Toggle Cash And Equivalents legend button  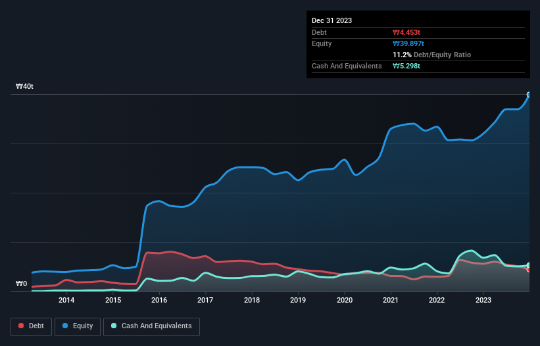[x=151, y=326]
